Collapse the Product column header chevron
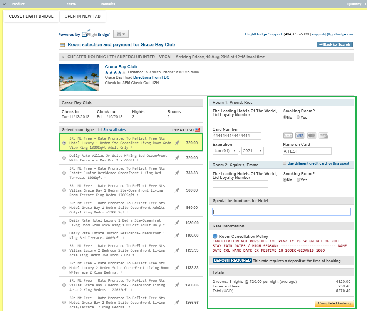The image size is (367, 311). [x=5, y=4]
